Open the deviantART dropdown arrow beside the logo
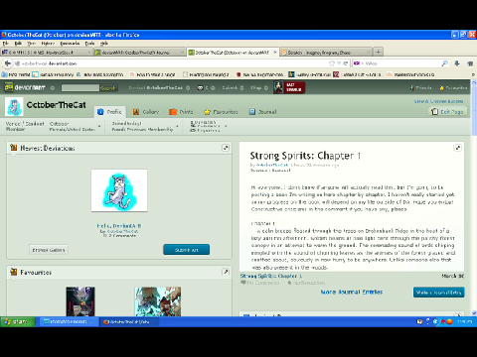Viewport: 477px width, 357px height. tap(53, 88)
